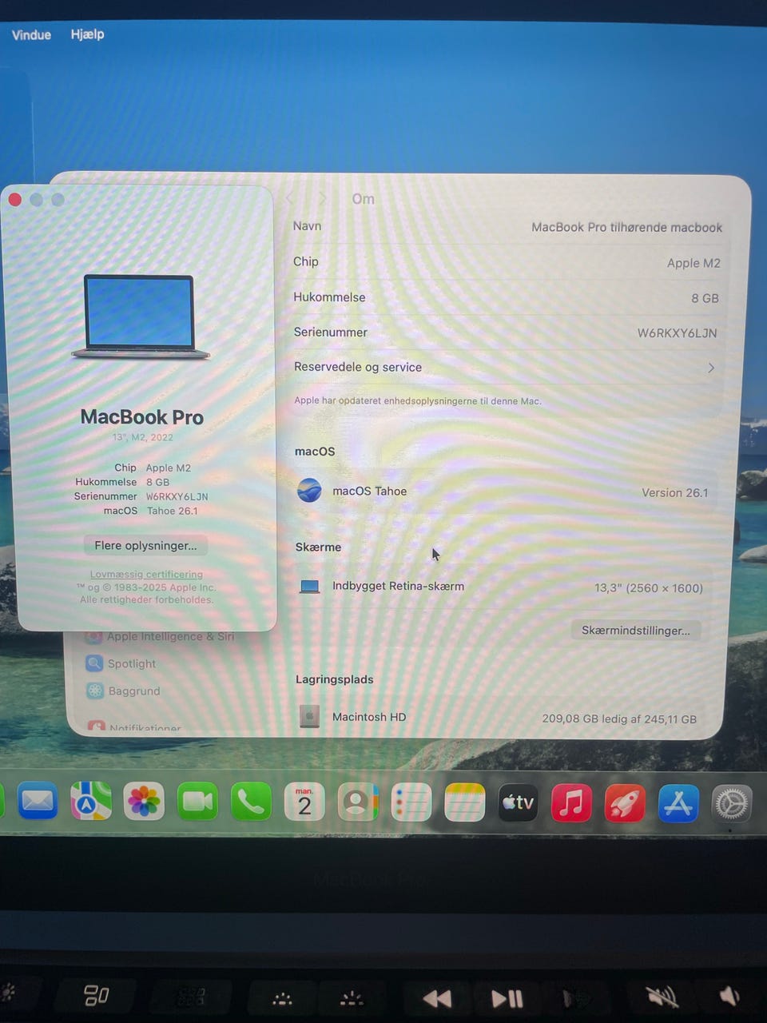Click the Flere oplysninger... button
The width and height of the screenshot is (767, 1023).
[145, 545]
